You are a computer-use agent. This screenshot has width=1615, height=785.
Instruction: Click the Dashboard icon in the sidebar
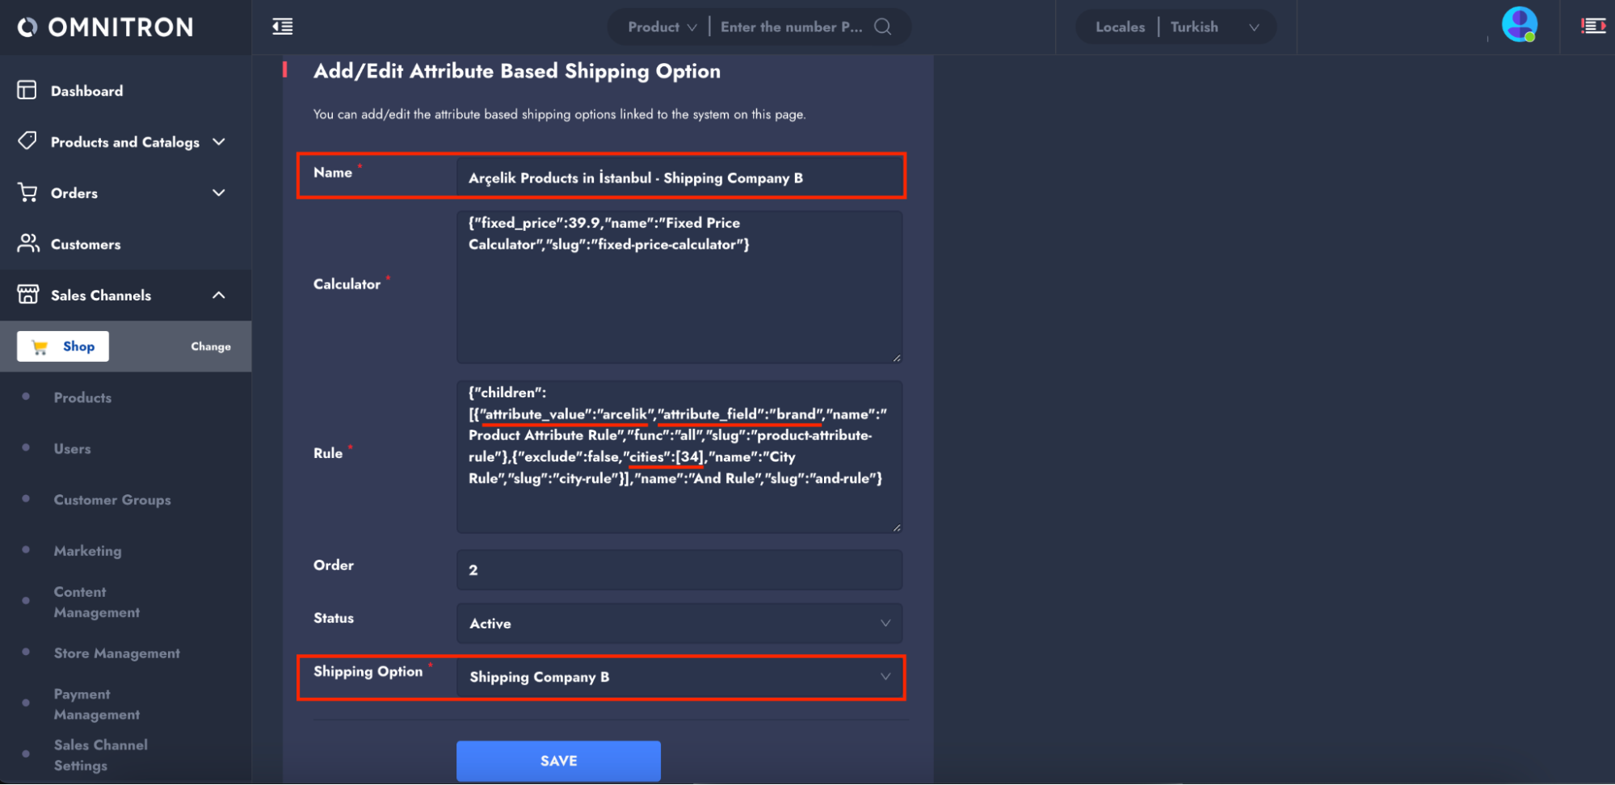(x=27, y=90)
